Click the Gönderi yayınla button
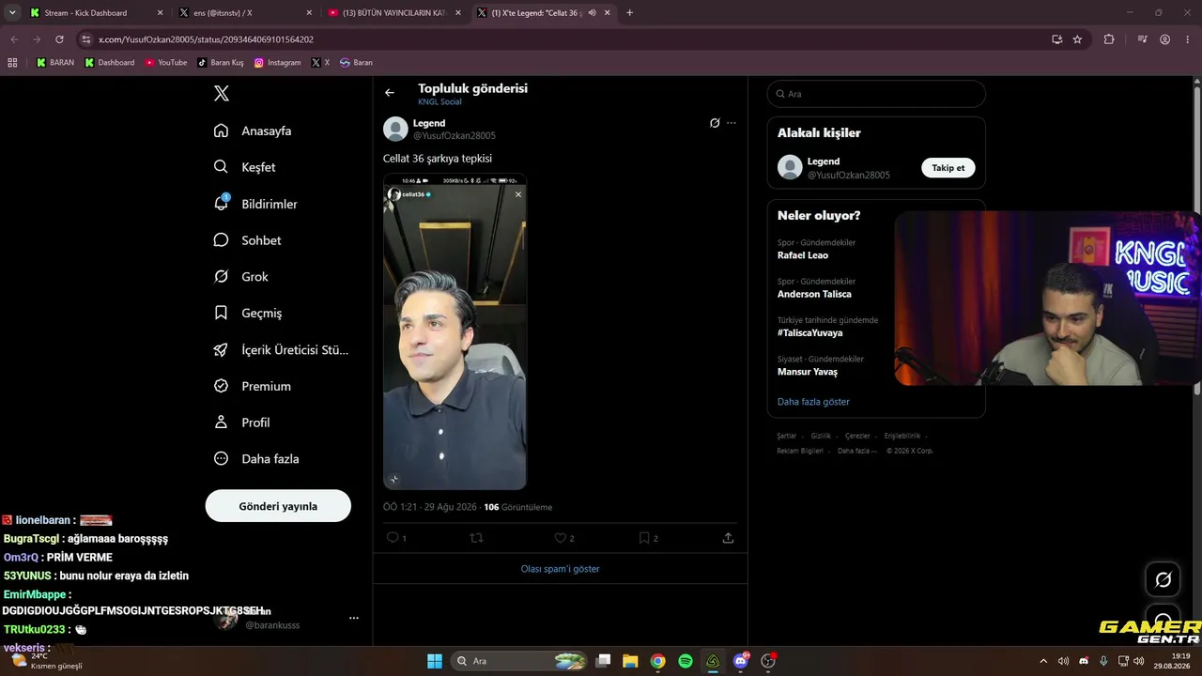The height and width of the screenshot is (676, 1202). [x=278, y=506]
